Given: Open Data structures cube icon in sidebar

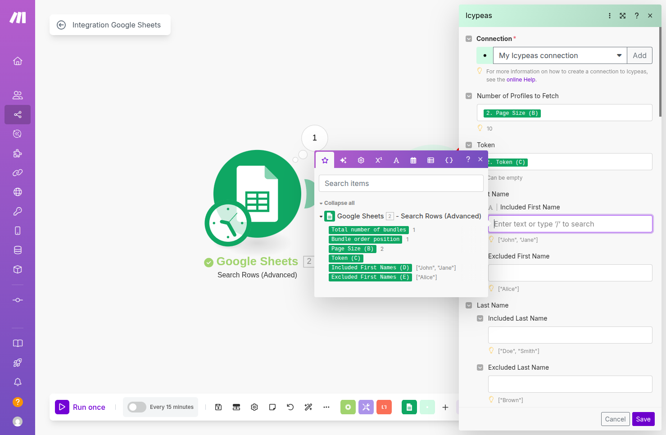Looking at the screenshot, I should (x=18, y=269).
